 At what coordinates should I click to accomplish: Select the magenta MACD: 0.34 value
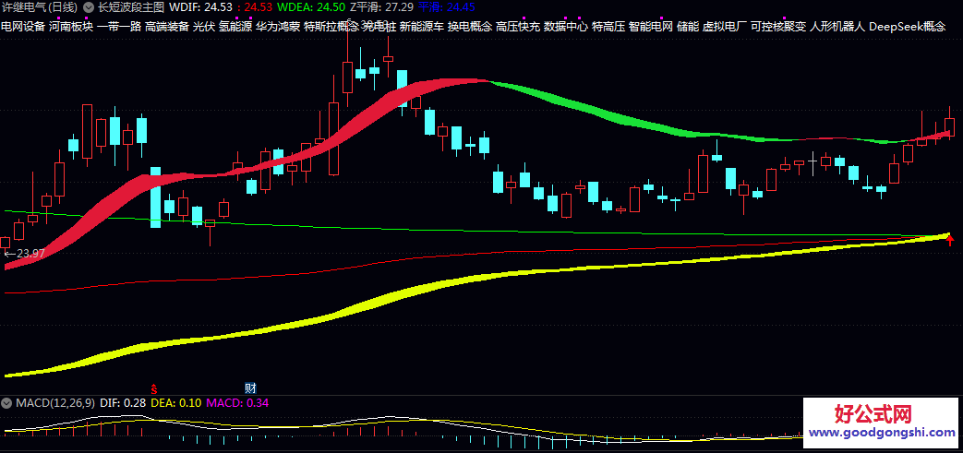click(x=237, y=403)
